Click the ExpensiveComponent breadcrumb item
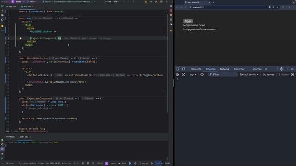The width and height of the screenshot is (296, 166). (x=37, y=131)
